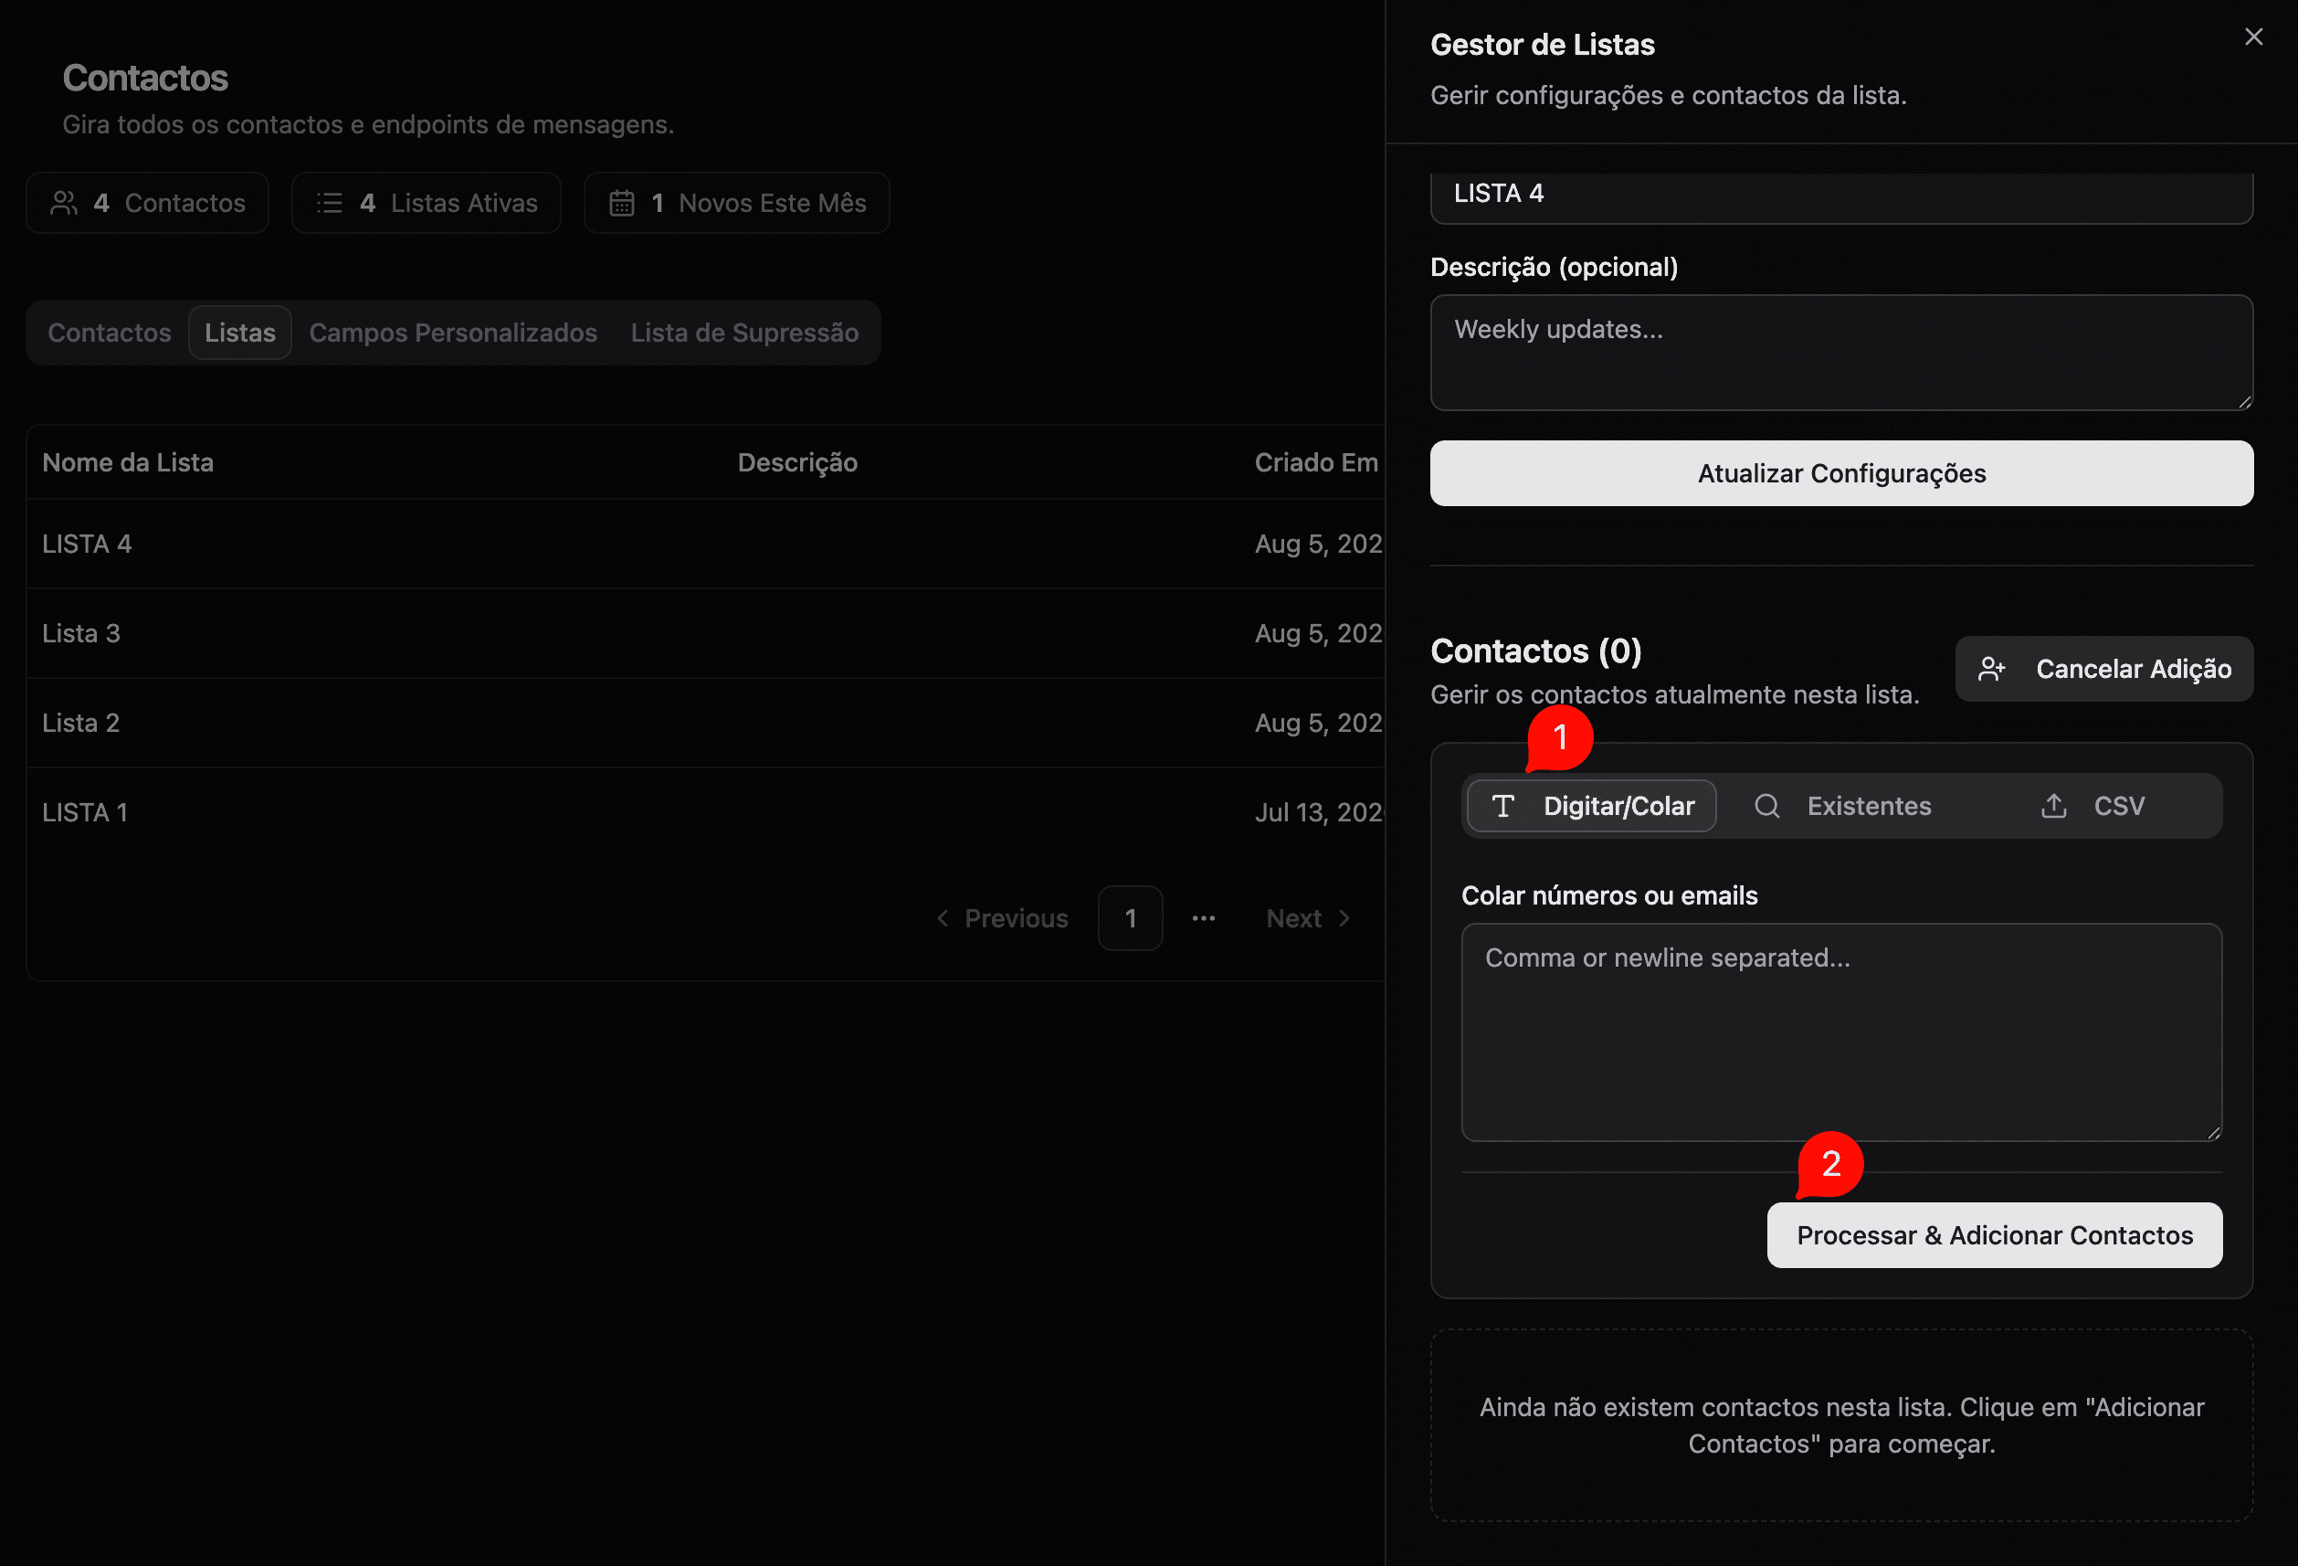Image resolution: width=2298 pixels, height=1566 pixels.
Task: Open the Campos Personalizados tab
Action: point(453,333)
